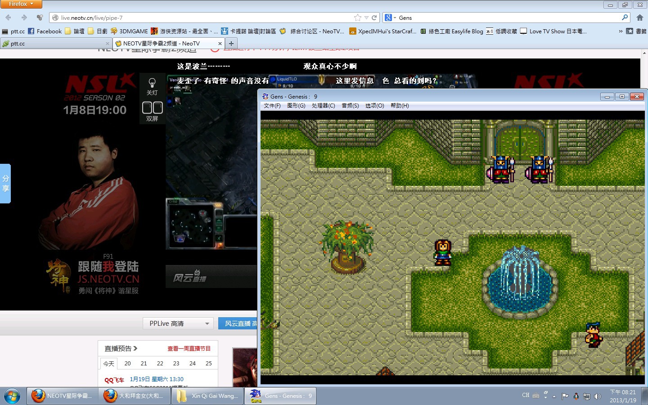This screenshot has width=648, height=405.
Task: Open the XpecIMHui's StarCraft bookmark
Action: pyautogui.click(x=383, y=31)
